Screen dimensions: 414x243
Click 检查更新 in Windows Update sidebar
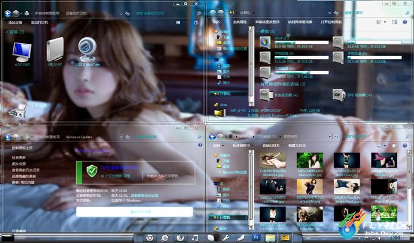click(x=19, y=158)
